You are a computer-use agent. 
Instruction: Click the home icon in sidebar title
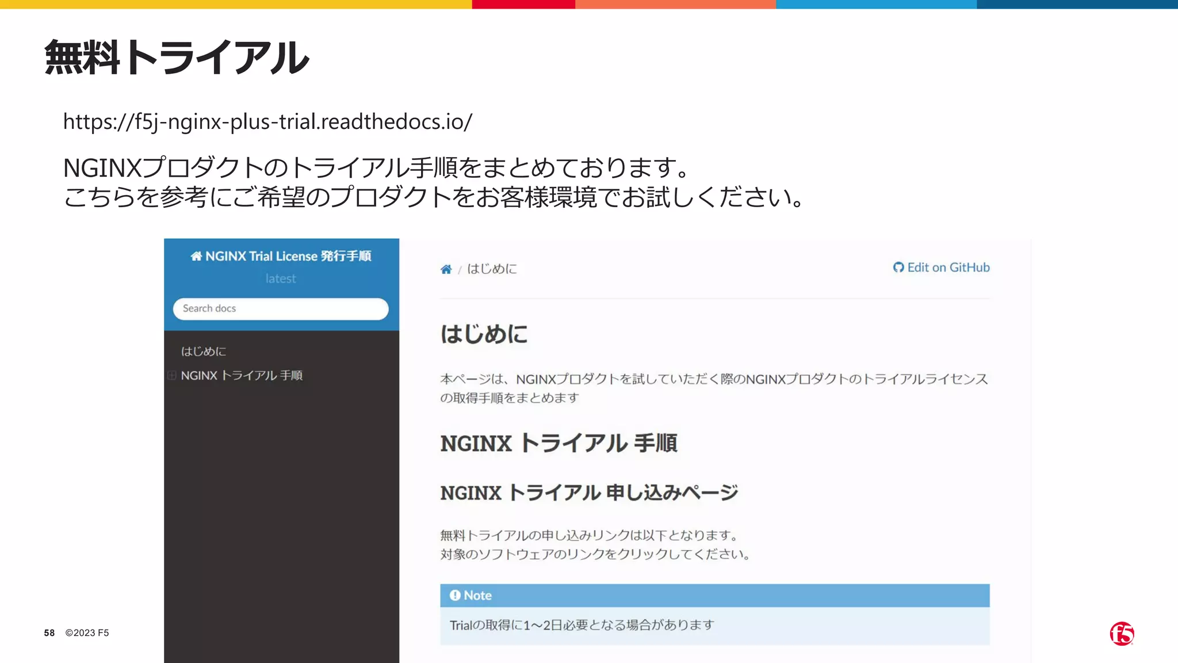tap(197, 256)
